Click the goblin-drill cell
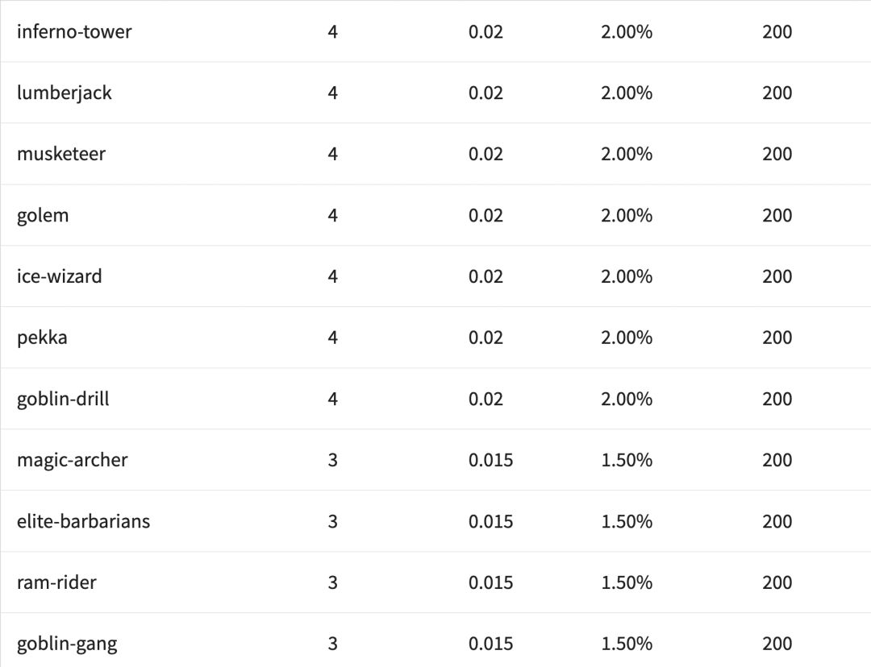 point(63,400)
